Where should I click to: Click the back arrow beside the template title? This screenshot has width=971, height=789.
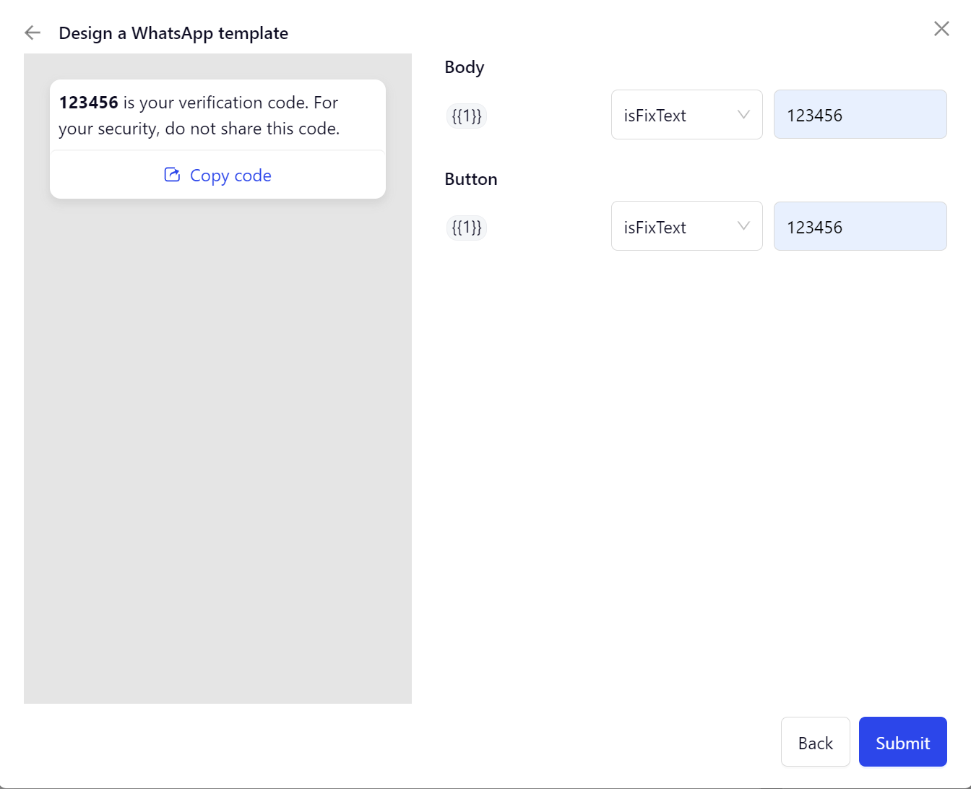tap(33, 33)
